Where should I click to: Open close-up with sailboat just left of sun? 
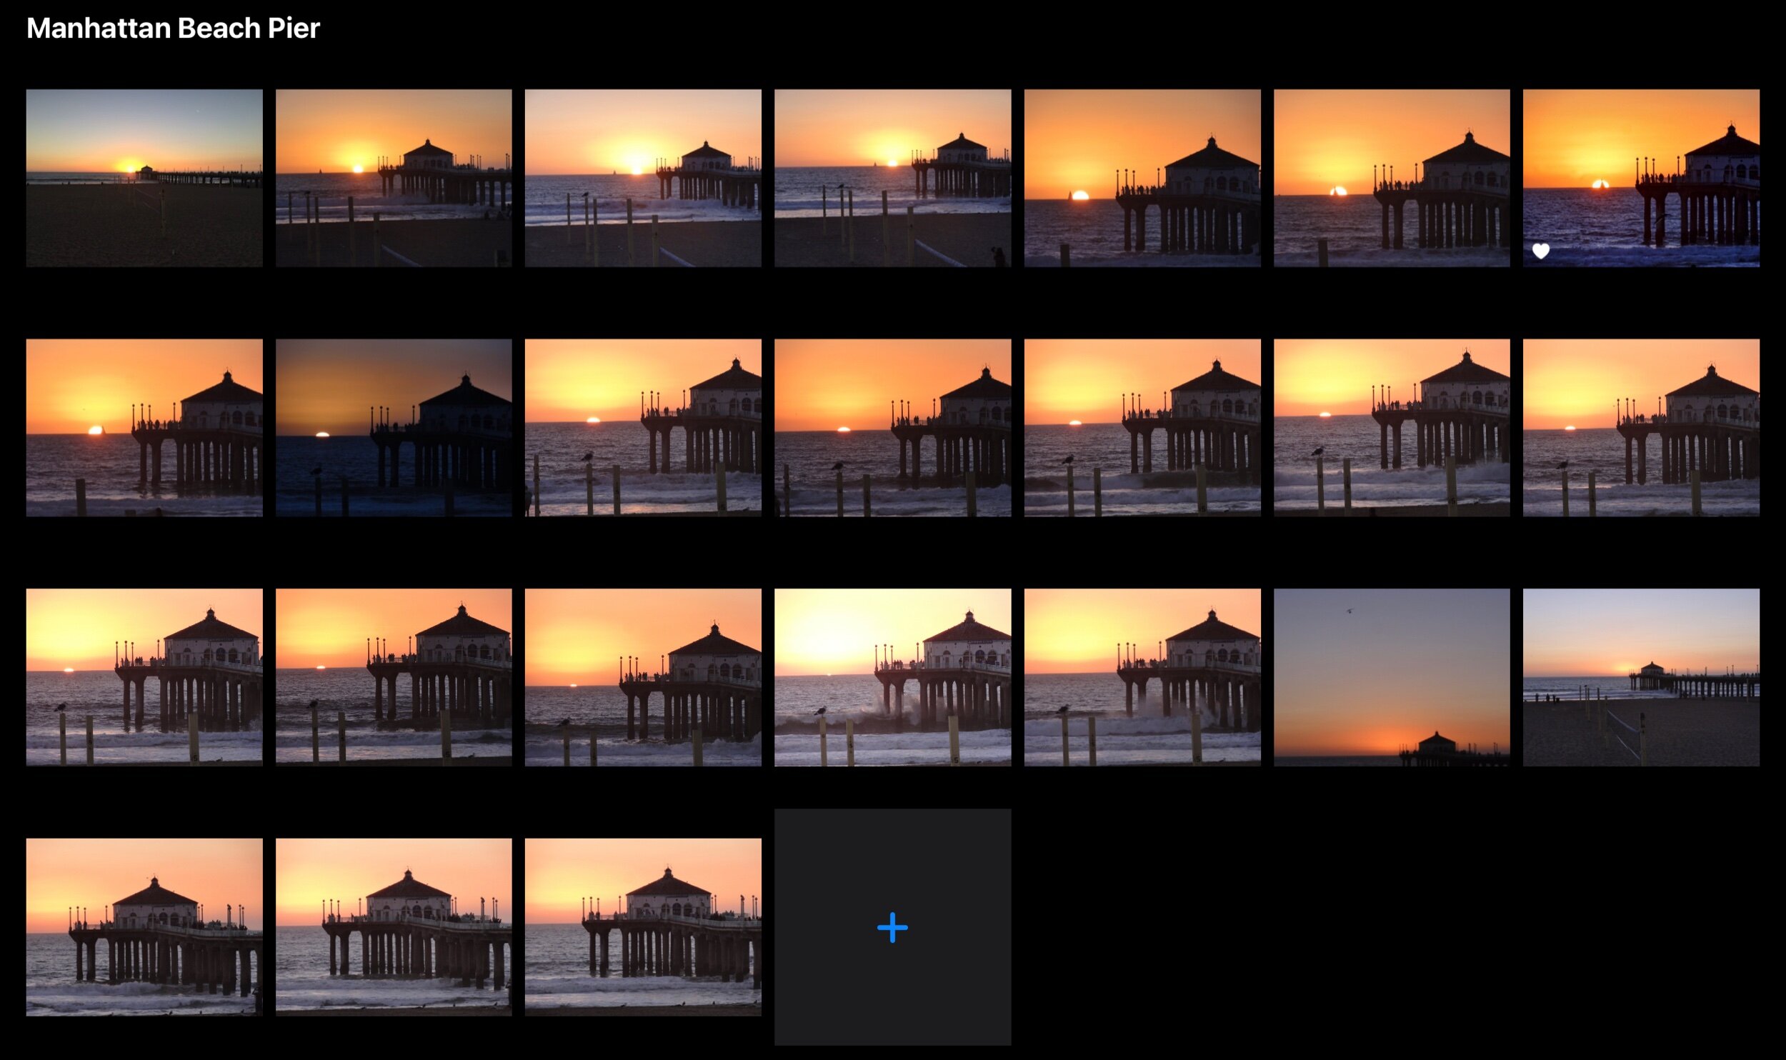tap(1142, 178)
